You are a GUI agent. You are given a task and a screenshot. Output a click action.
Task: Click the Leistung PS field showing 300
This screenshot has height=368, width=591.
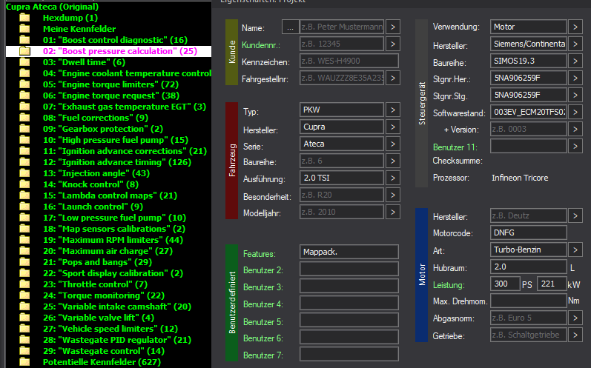505,284
